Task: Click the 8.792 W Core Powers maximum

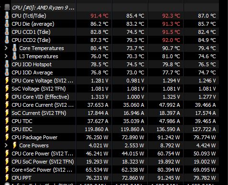Action: 170,145
